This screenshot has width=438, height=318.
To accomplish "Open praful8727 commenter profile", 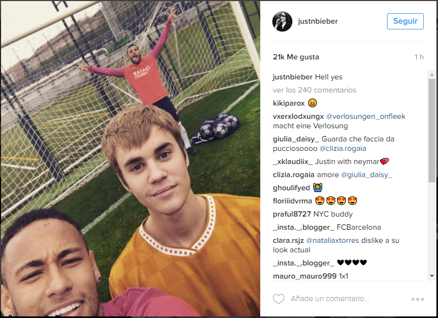I will tap(292, 214).
